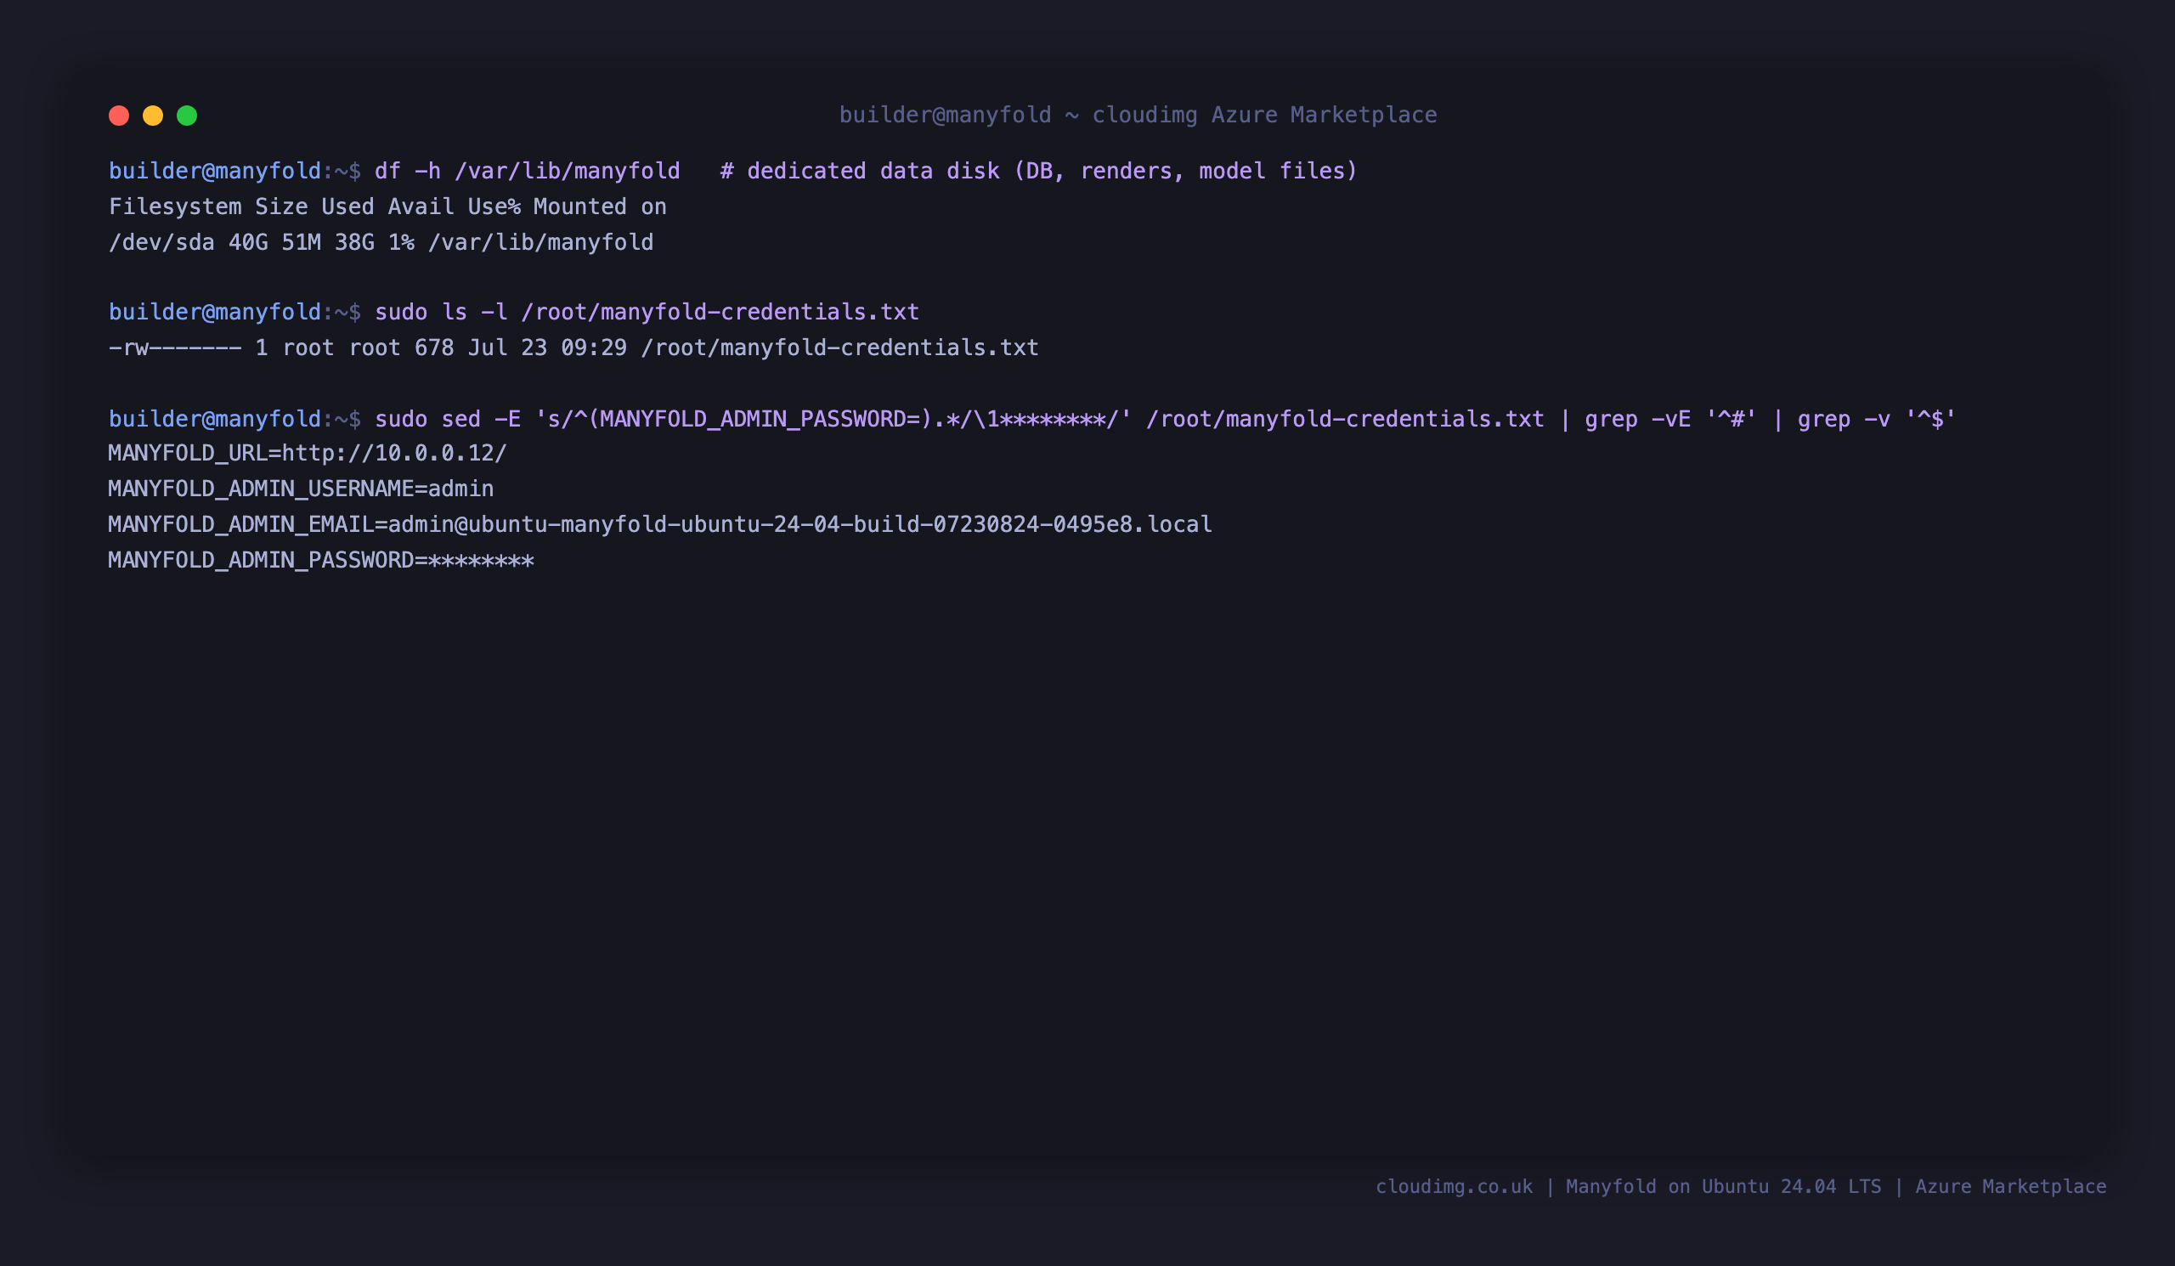Click the 'df -h /var/lib/manyfold' command
Viewport: 2175px width, 1266px height.
pos(528,171)
